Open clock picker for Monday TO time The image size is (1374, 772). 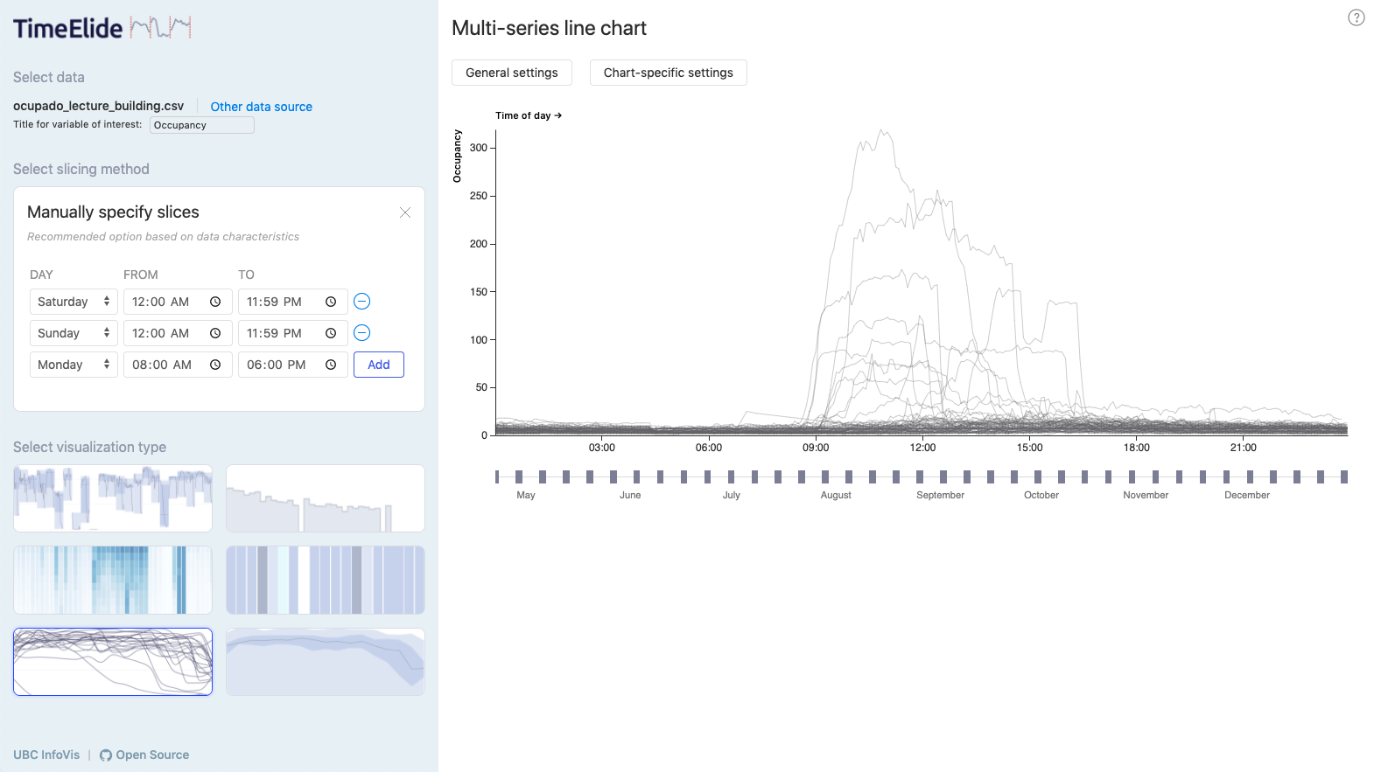[x=331, y=365]
